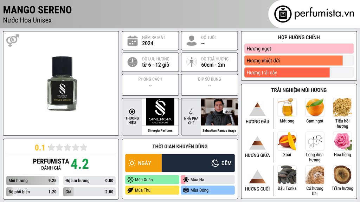Click the Mùi hương 9.25 rating bar
The height and width of the screenshot is (202, 360).
click(x=32, y=181)
